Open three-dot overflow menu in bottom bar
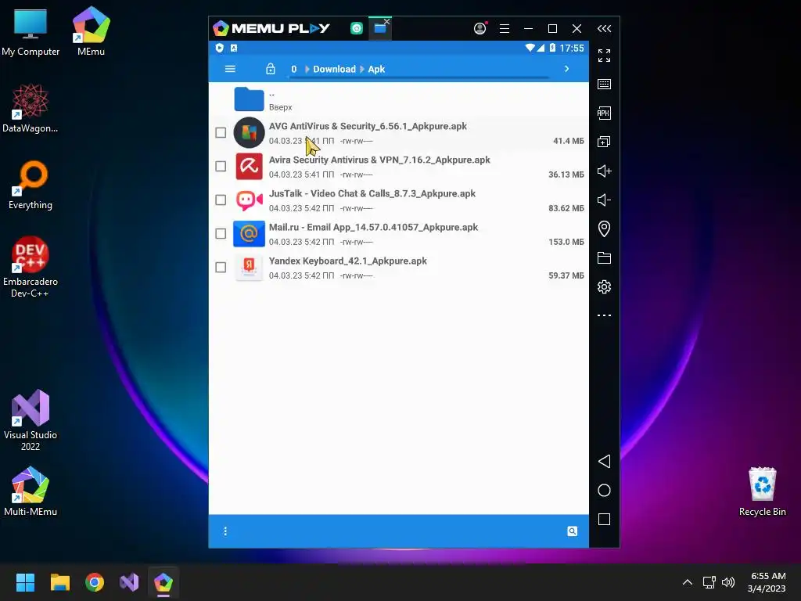Screen dimensions: 801x601 [225, 531]
